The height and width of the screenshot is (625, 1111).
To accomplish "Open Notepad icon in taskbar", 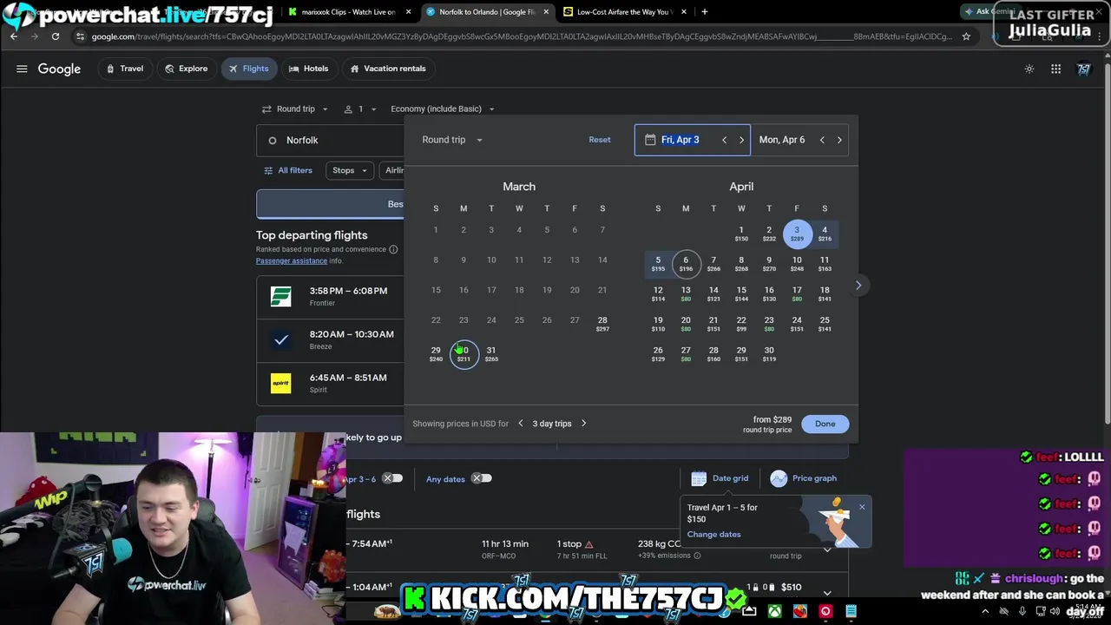I will 851,611.
